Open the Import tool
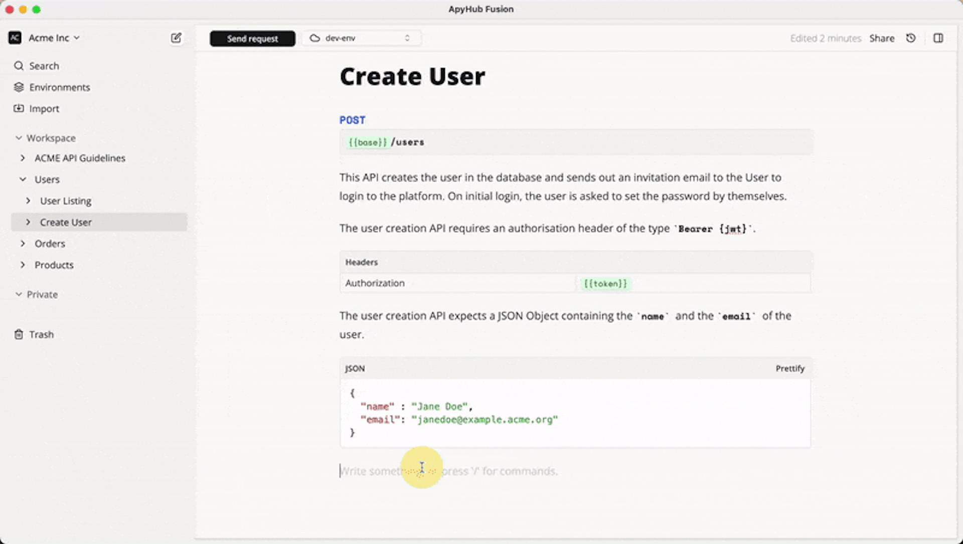This screenshot has height=544, width=963. click(44, 108)
